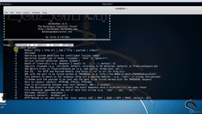Click the Operating System type if known line

pos(61,58)
